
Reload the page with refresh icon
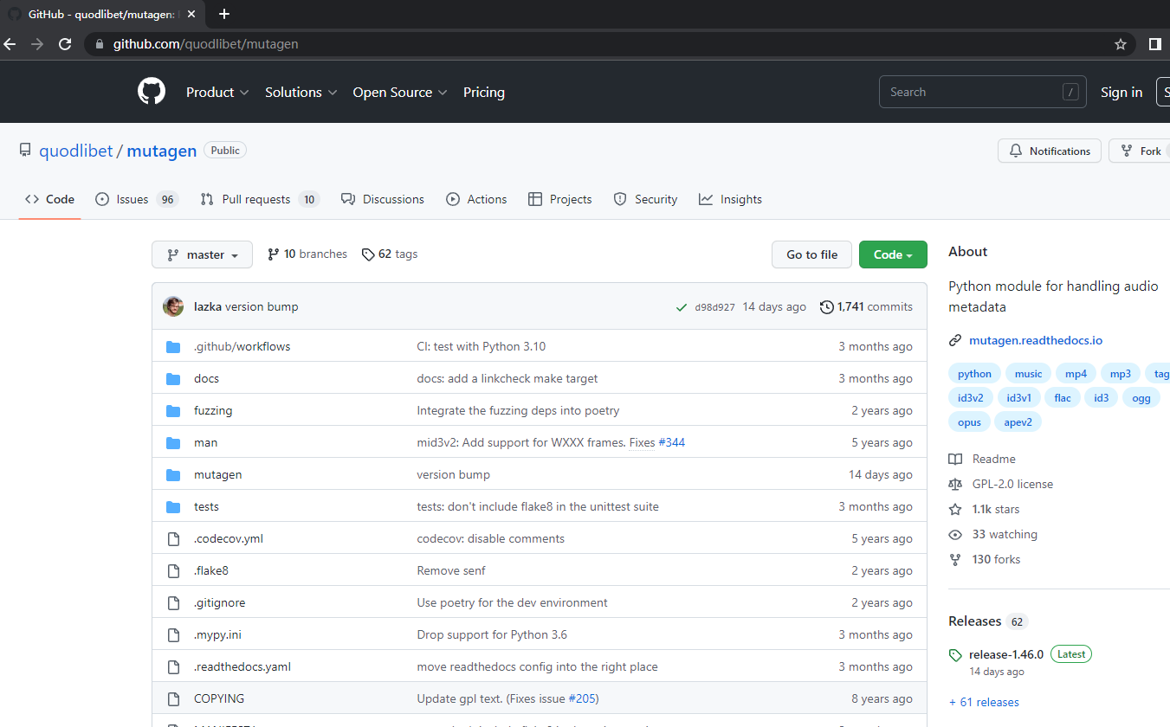pyautogui.click(x=65, y=44)
